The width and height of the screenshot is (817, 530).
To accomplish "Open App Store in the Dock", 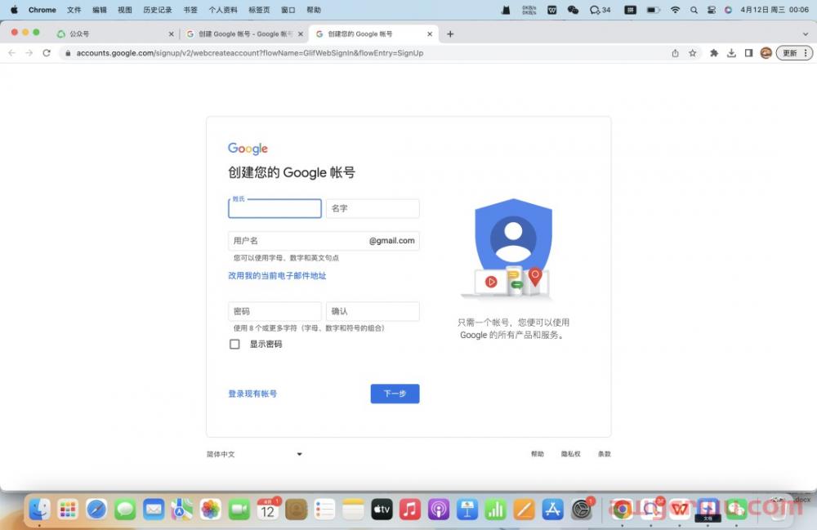I will [553, 509].
